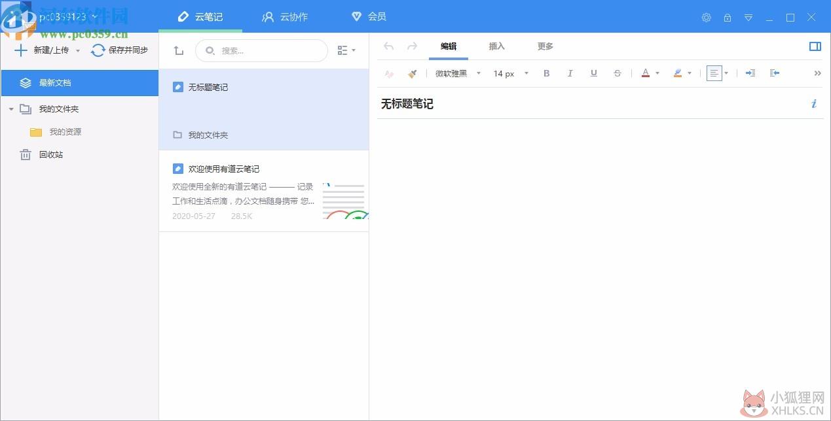Click the stacked layers icon beside 最新文档
The height and width of the screenshot is (421, 831).
coord(26,83)
